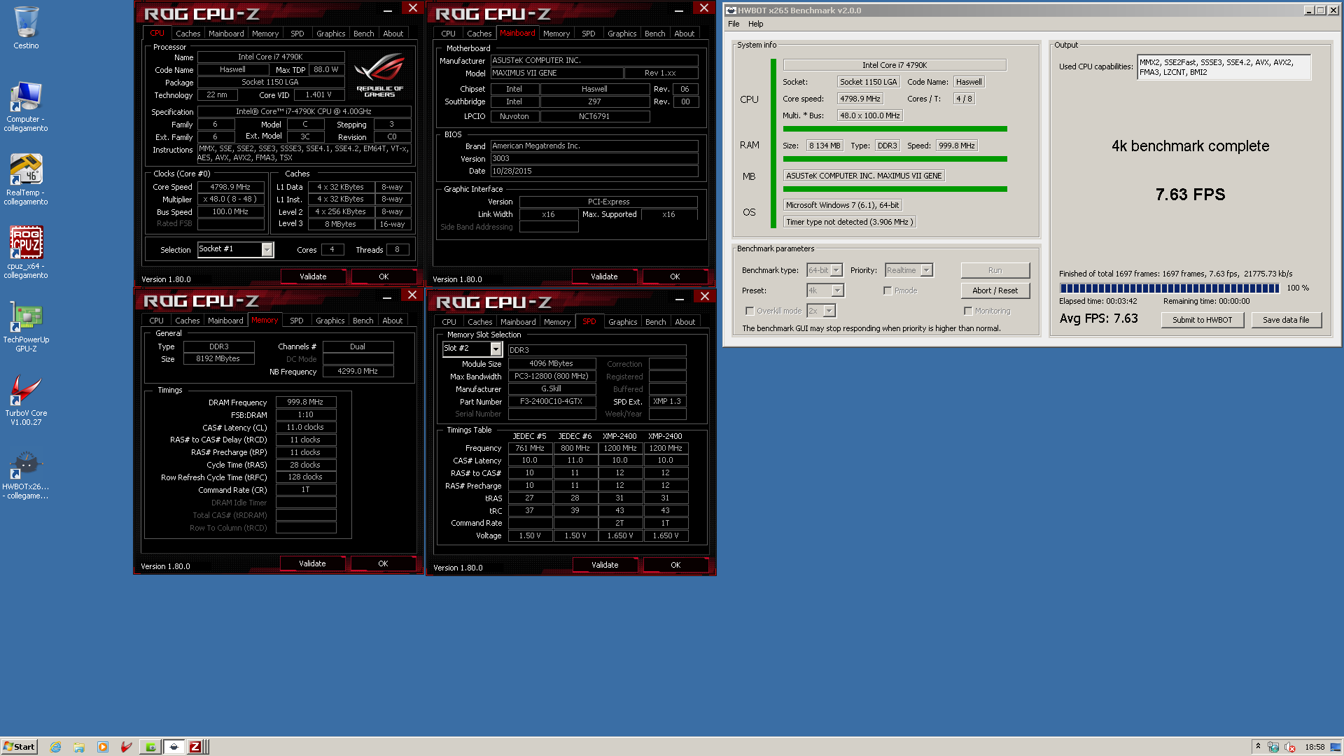Viewport: 1344px width, 756px height.
Task: Click the DRAM Frequency 999.8 MHz field
Action: click(306, 402)
